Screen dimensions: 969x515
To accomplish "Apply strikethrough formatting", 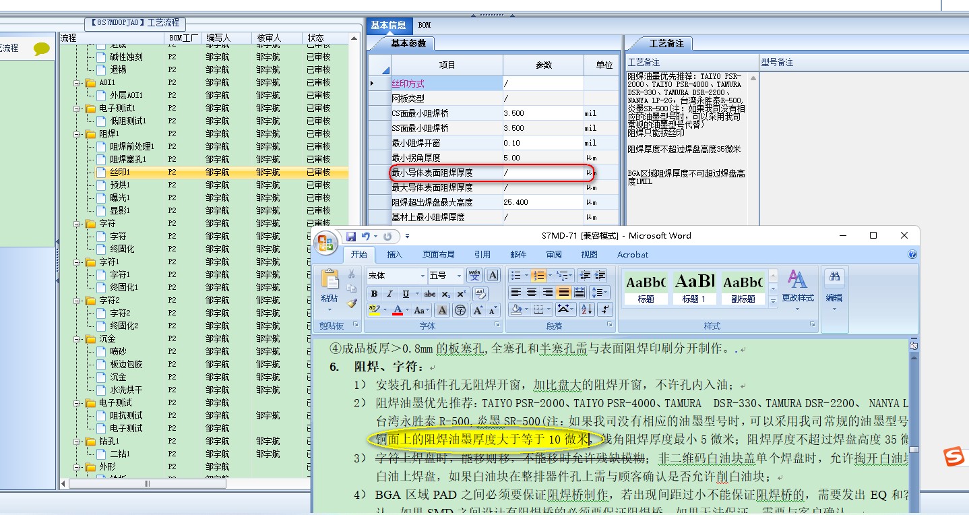I will [x=430, y=294].
